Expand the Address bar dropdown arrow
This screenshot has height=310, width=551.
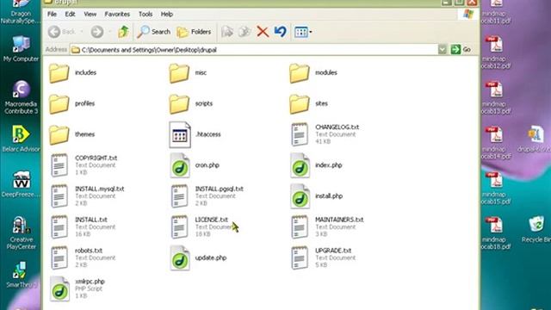pos(442,50)
